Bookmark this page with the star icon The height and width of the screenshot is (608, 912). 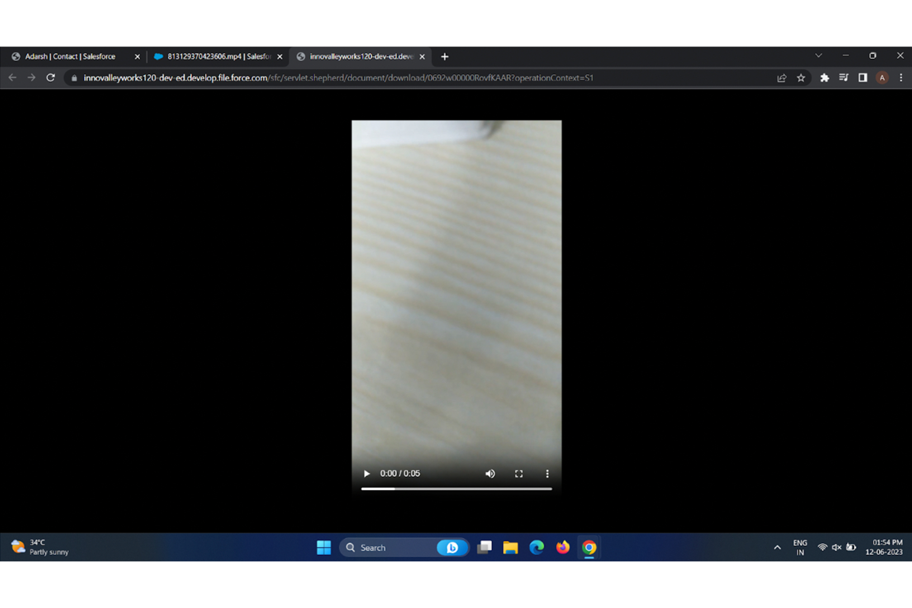pos(801,78)
